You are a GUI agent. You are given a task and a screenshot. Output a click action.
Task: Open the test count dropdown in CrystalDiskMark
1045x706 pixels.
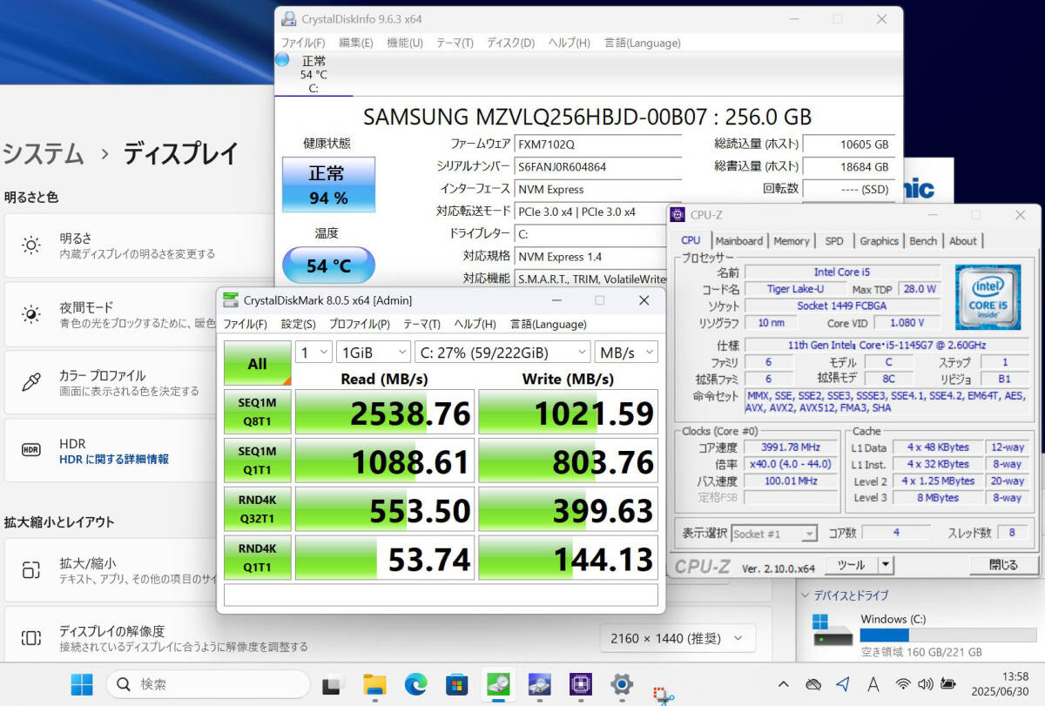(x=313, y=352)
